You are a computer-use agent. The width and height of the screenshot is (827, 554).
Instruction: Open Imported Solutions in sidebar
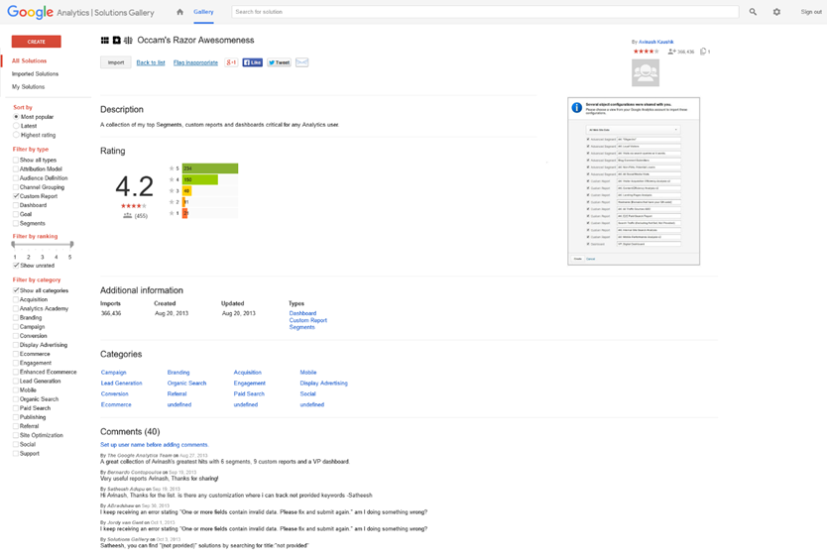click(x=35, y=74)
